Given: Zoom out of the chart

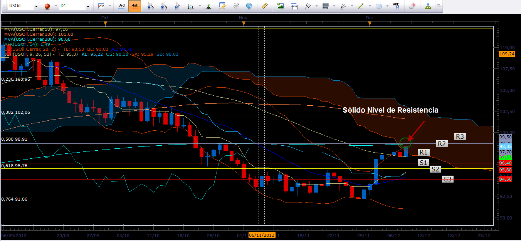Looking at the screenshot, I should coord(164,6).
